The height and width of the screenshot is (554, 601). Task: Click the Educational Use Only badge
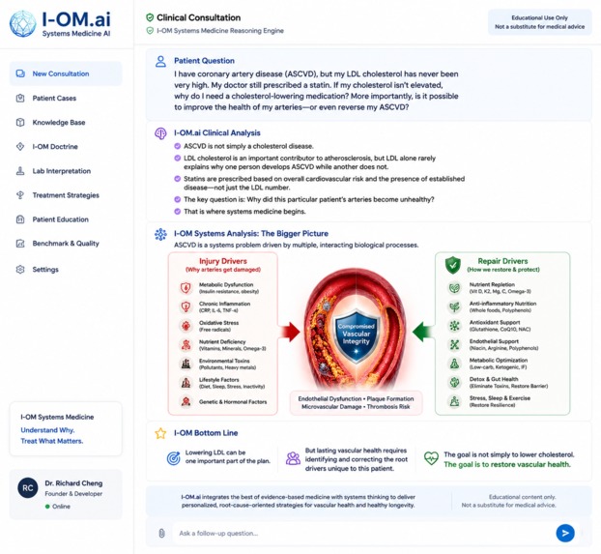(540, 22)
